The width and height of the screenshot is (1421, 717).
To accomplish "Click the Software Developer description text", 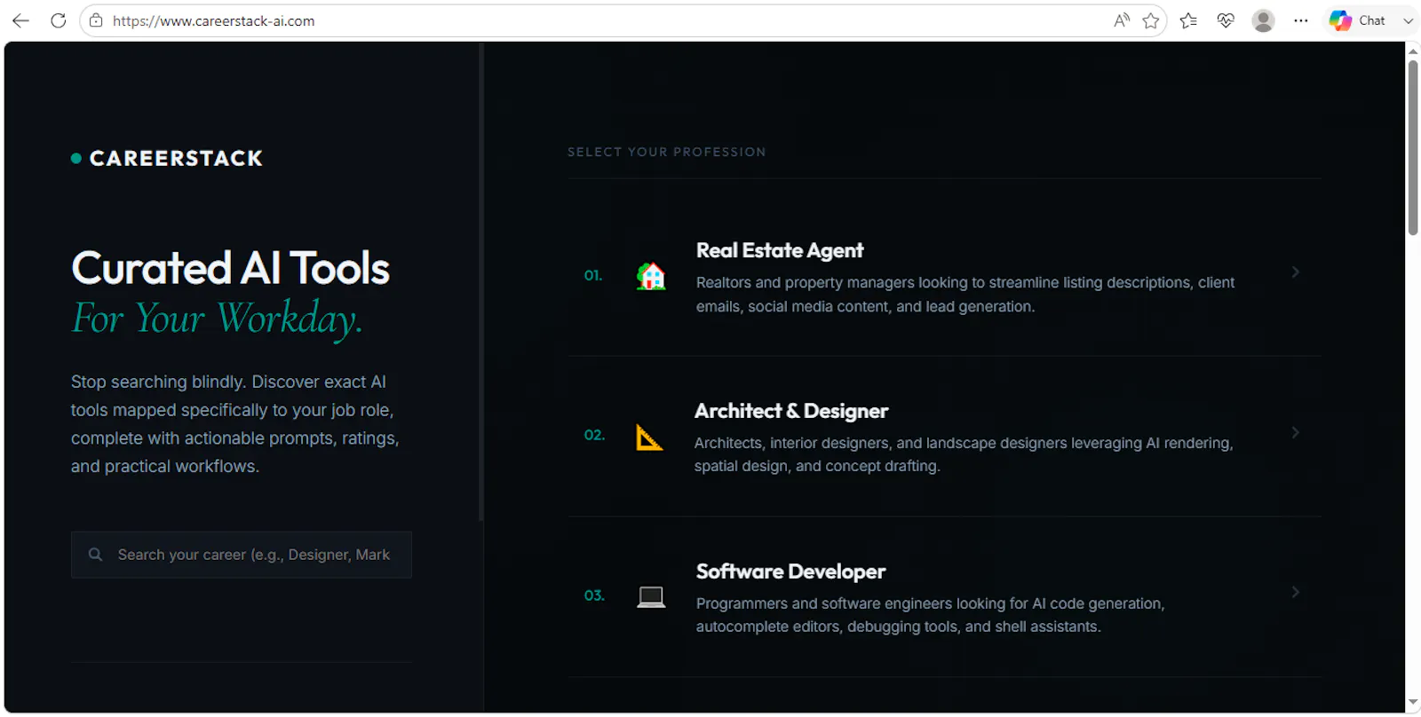I will pyautogui.click(x=930, y=615).
